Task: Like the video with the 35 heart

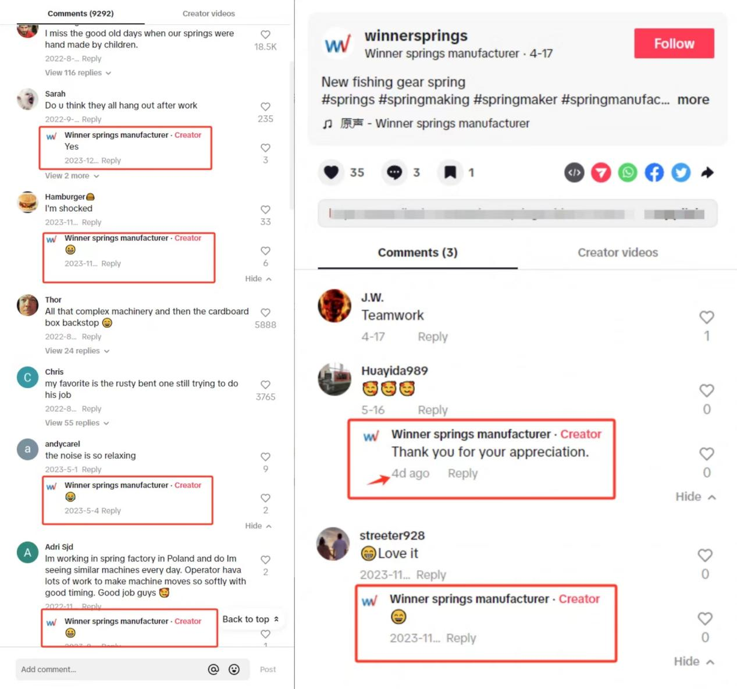Action: (331, 172)
